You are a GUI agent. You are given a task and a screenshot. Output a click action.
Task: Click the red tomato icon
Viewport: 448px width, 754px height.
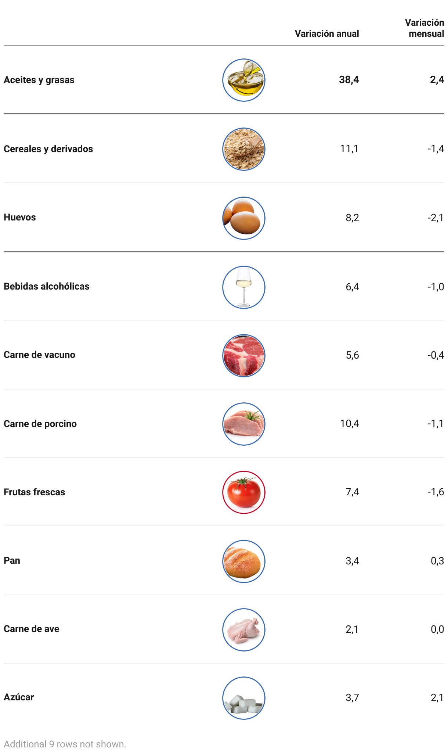(244, 492)
